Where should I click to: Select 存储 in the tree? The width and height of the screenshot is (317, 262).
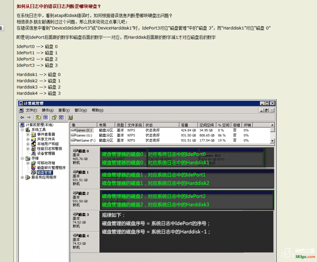(x=35, y=158)
